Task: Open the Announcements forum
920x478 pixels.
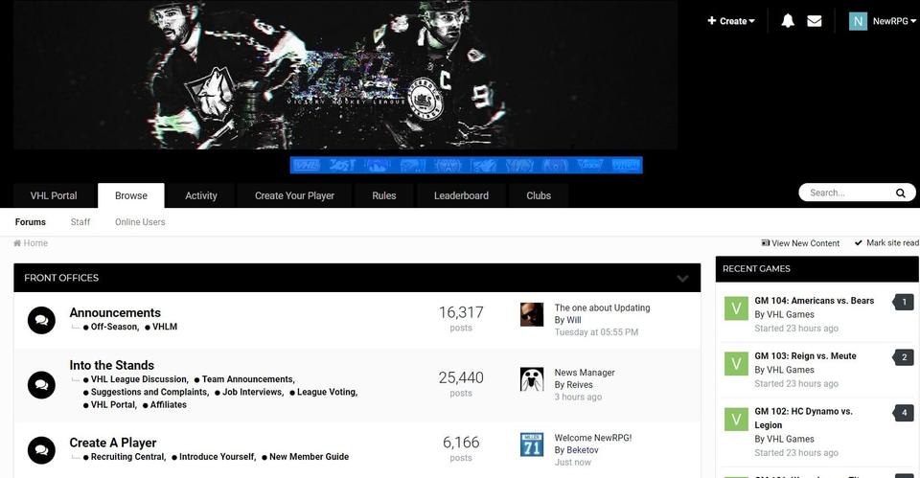Action: (x=115, y=312)
